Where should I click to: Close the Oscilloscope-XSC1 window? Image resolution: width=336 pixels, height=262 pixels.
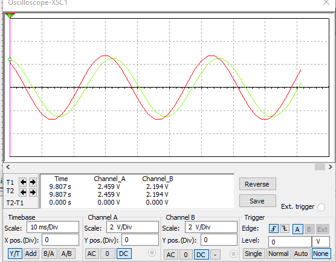click(x=326, y=2)
